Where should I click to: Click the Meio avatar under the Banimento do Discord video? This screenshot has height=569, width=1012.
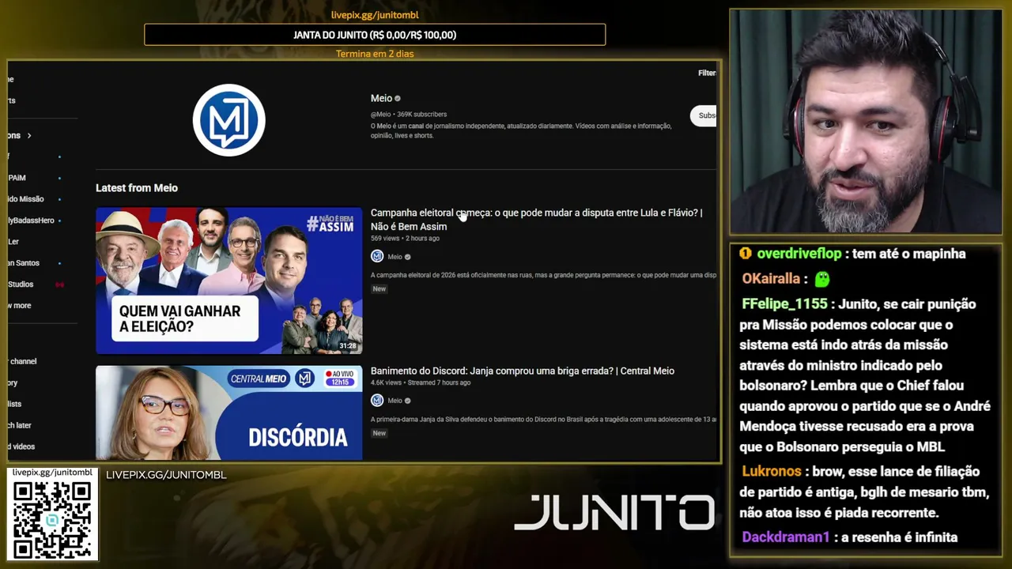tap(377, 400)
